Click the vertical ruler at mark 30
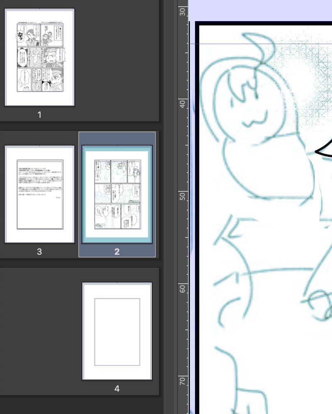Image resolution: width=332 pixels, height=414 pixels. coord(183,12)
